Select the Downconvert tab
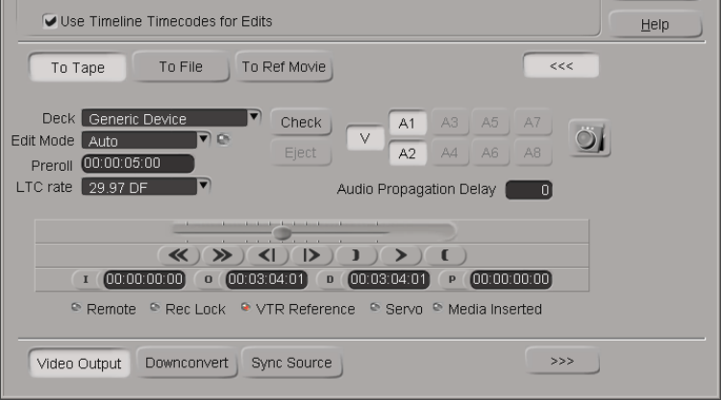 pyautogui.click(x=186, y=364)
